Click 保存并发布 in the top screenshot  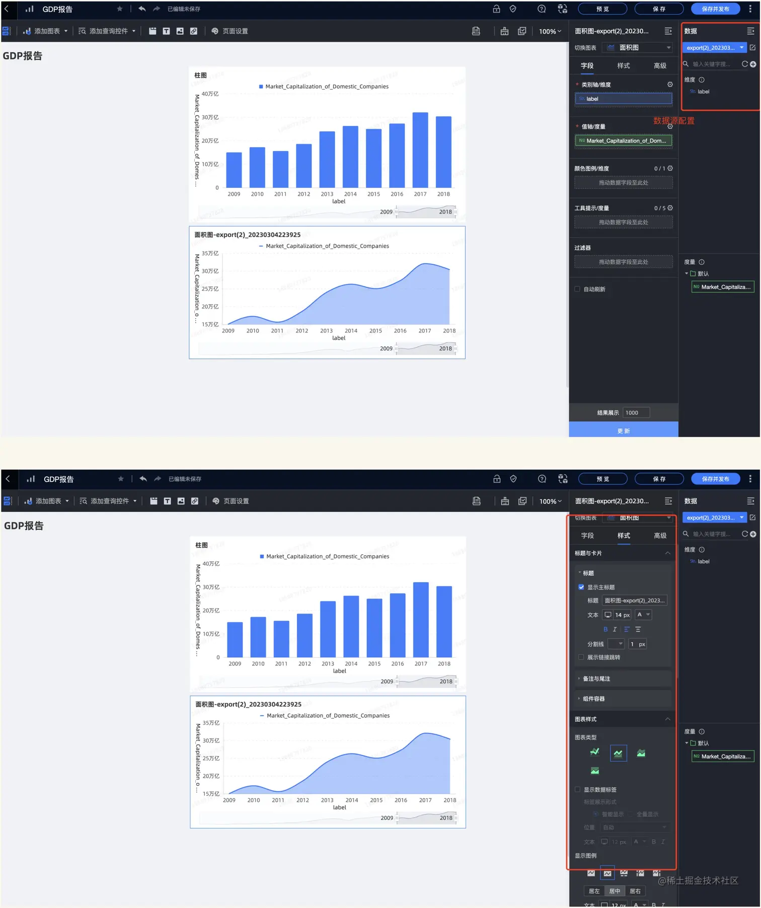715,9
